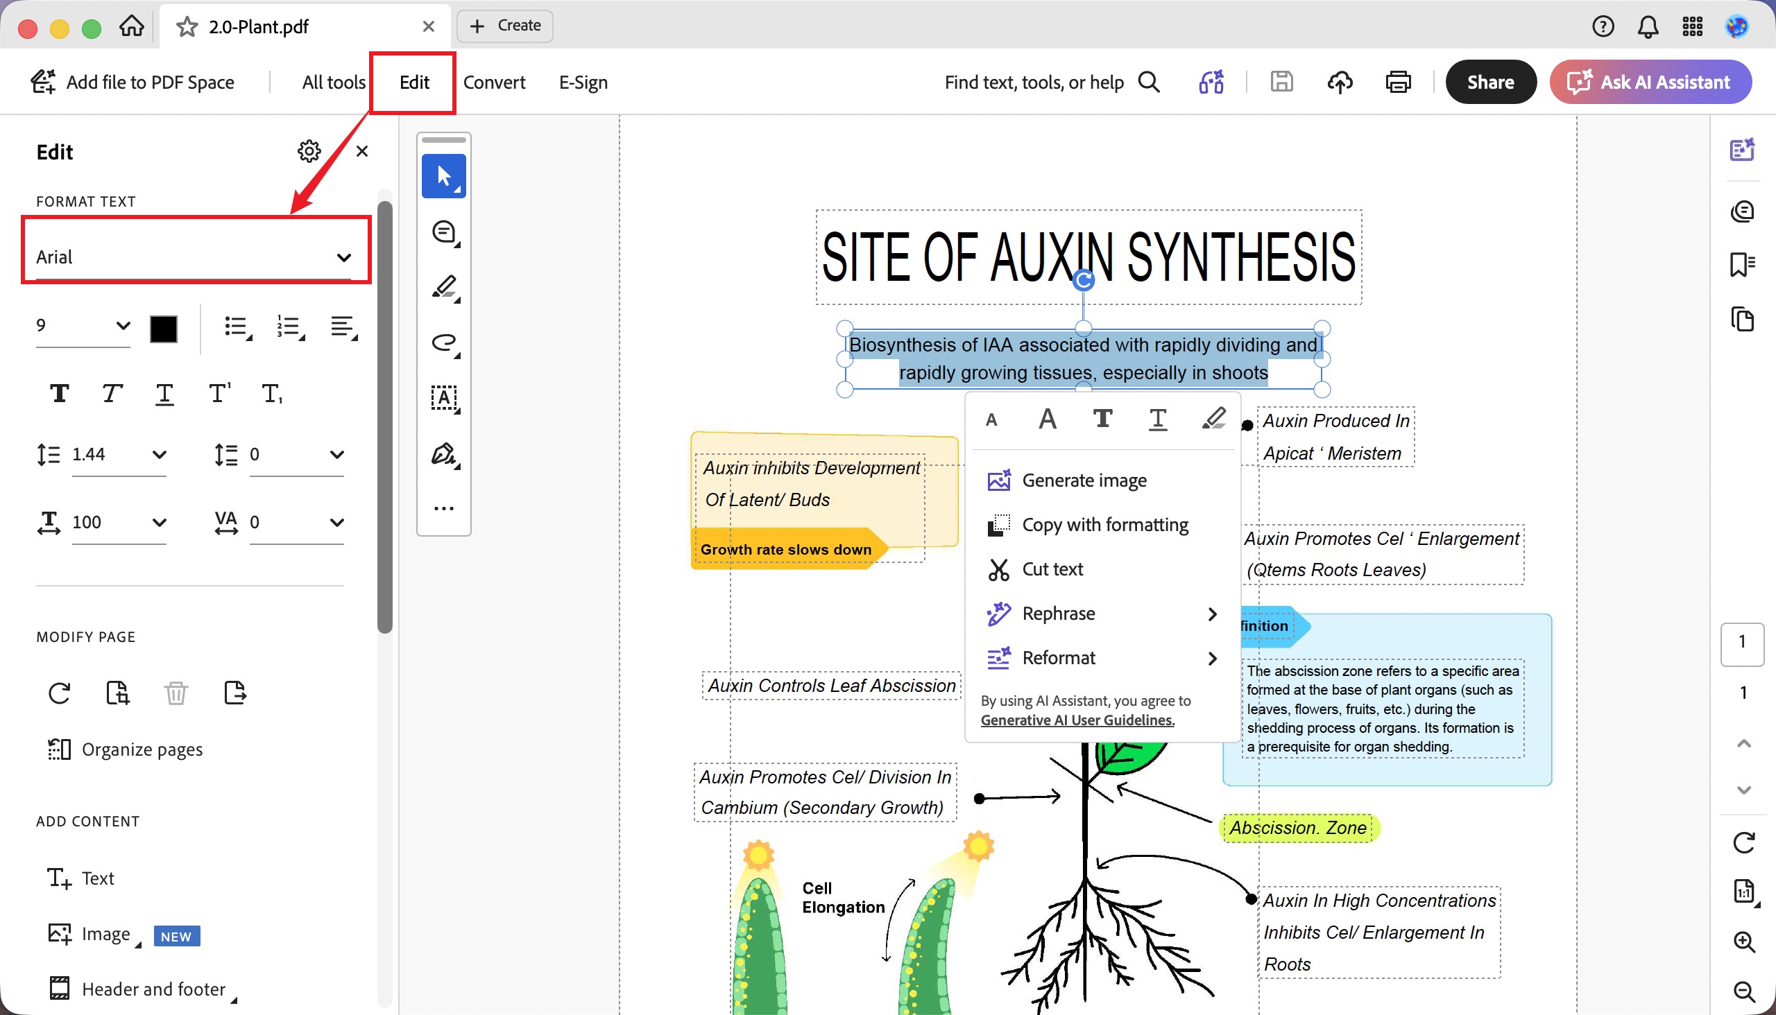Increase font size with large A
Image resolution: width=1776 pixels, height=1015 pixels.
coord(1047,419)
